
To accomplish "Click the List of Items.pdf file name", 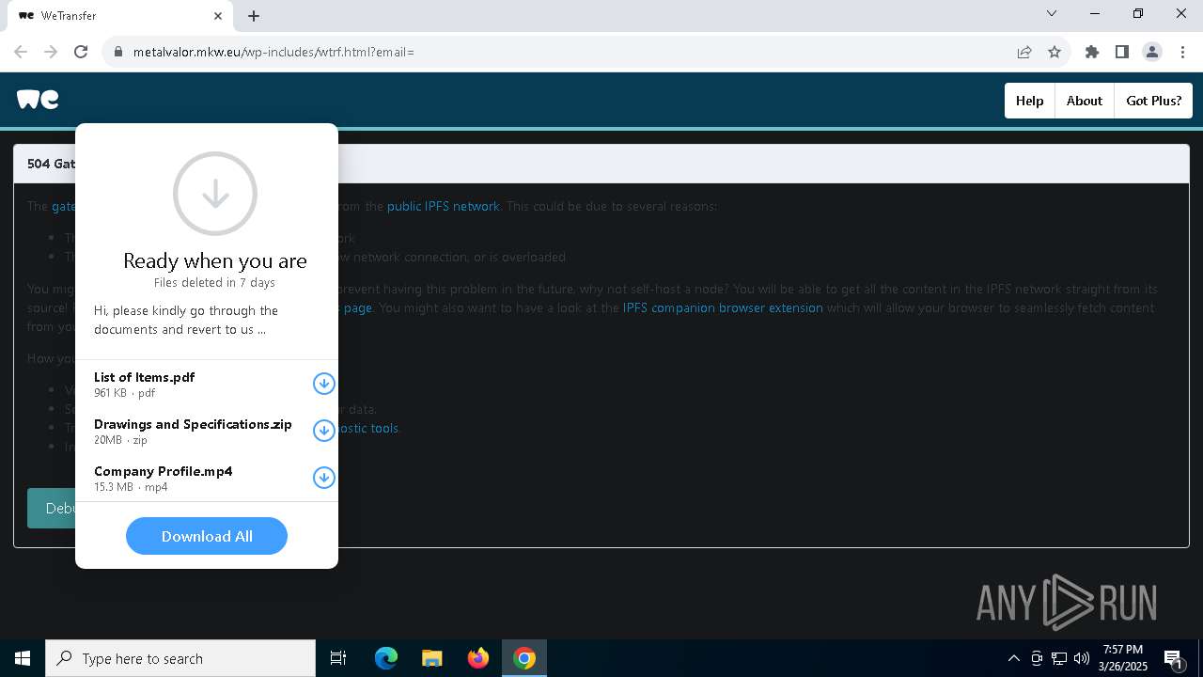I will 144,377.
